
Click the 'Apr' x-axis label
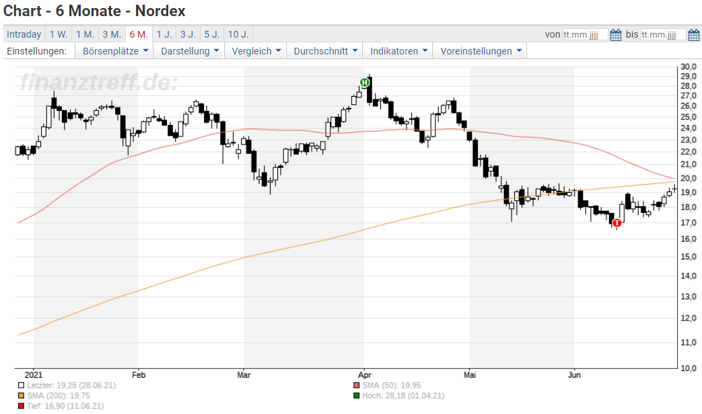pos(364,375)
